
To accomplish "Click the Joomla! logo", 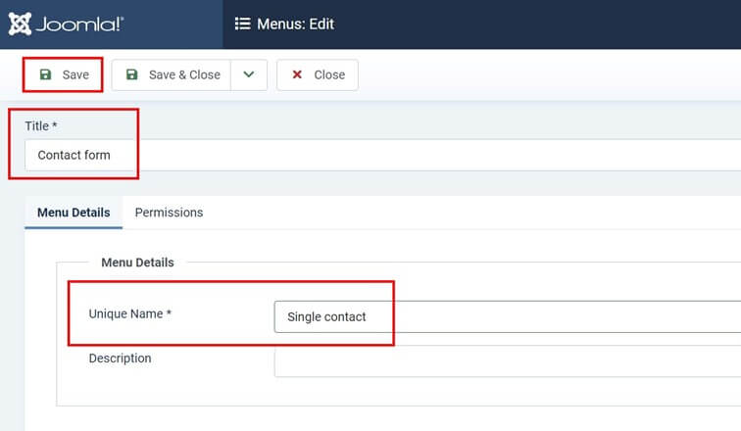I will click(x=66, y=24).
